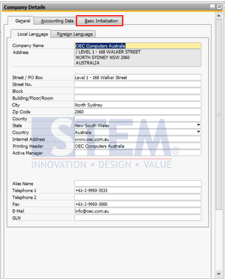The image size is (225, 279).
Task: Click the Building/Floor/Room field
Action: click(138, 98)
